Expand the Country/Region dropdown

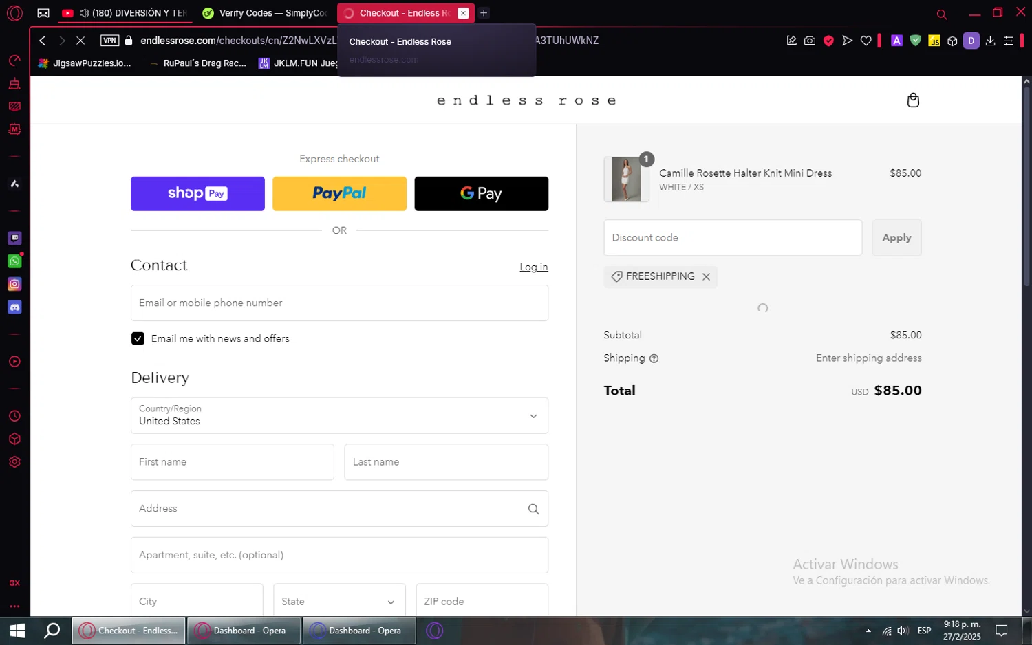click(339, 415)
